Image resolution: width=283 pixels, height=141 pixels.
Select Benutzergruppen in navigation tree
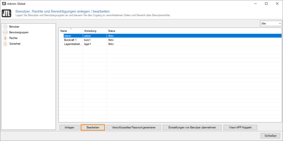click(19, 32)
